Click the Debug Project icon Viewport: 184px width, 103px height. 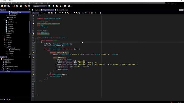65,6
